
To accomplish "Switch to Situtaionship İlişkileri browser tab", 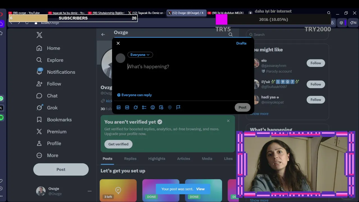I will coord(106,13).
